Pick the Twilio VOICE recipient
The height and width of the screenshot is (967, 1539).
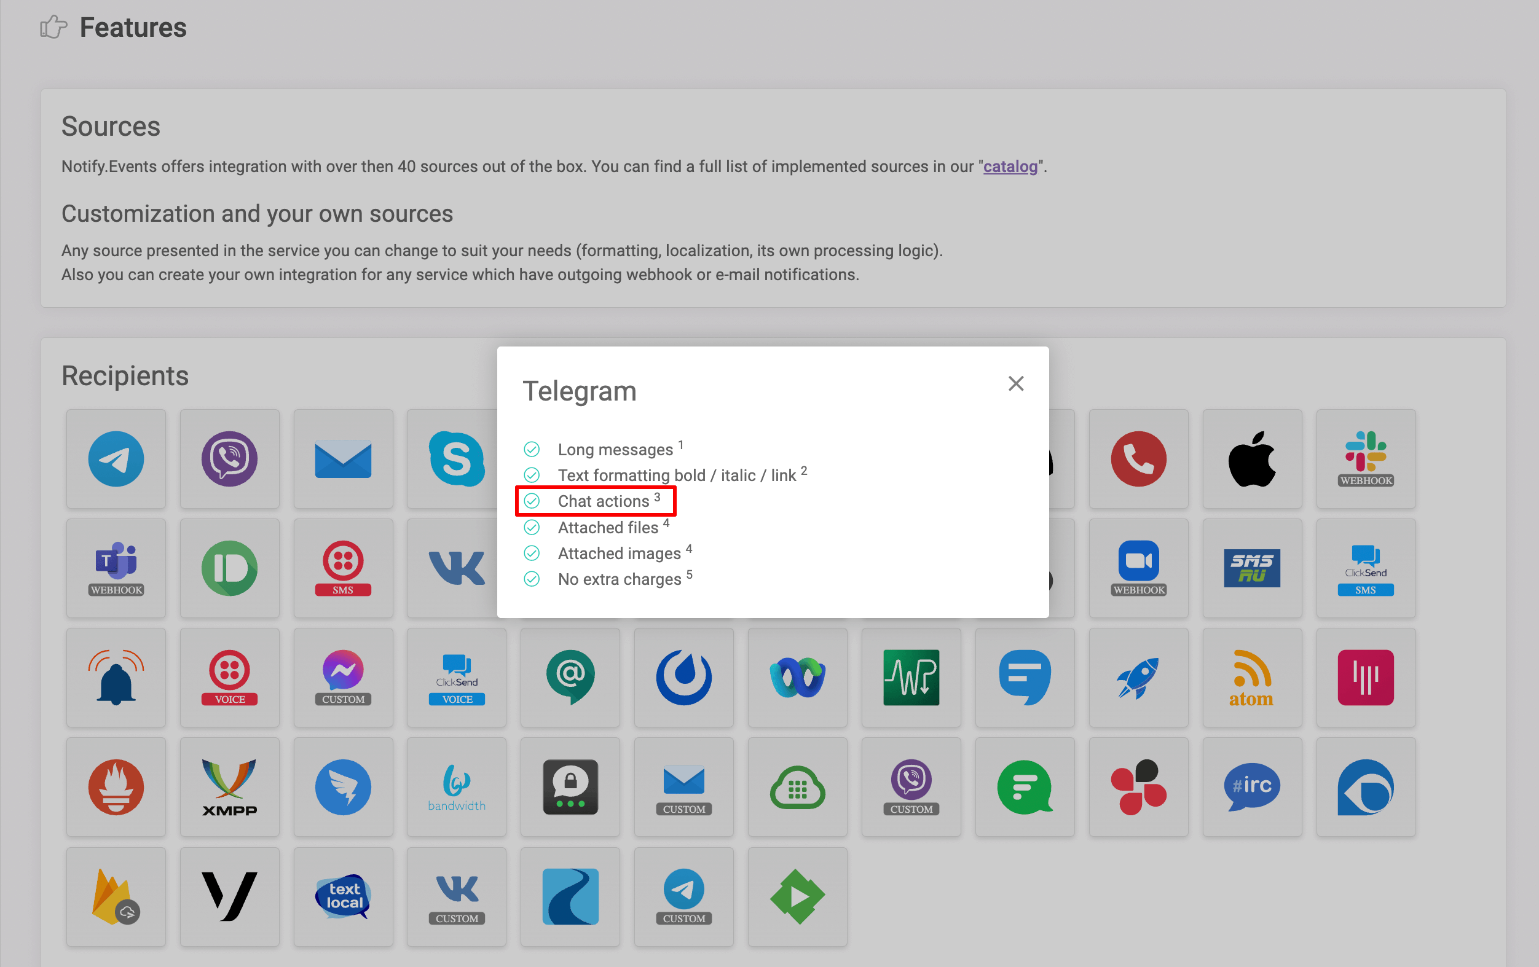[229, 677]
